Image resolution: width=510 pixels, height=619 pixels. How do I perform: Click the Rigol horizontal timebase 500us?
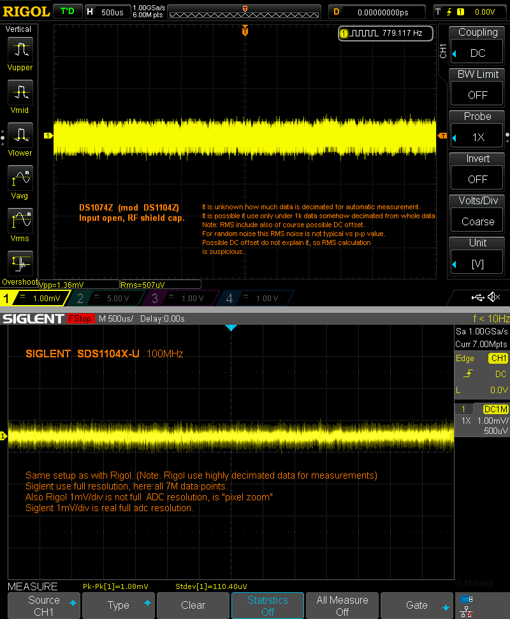[x=107, y=12]
